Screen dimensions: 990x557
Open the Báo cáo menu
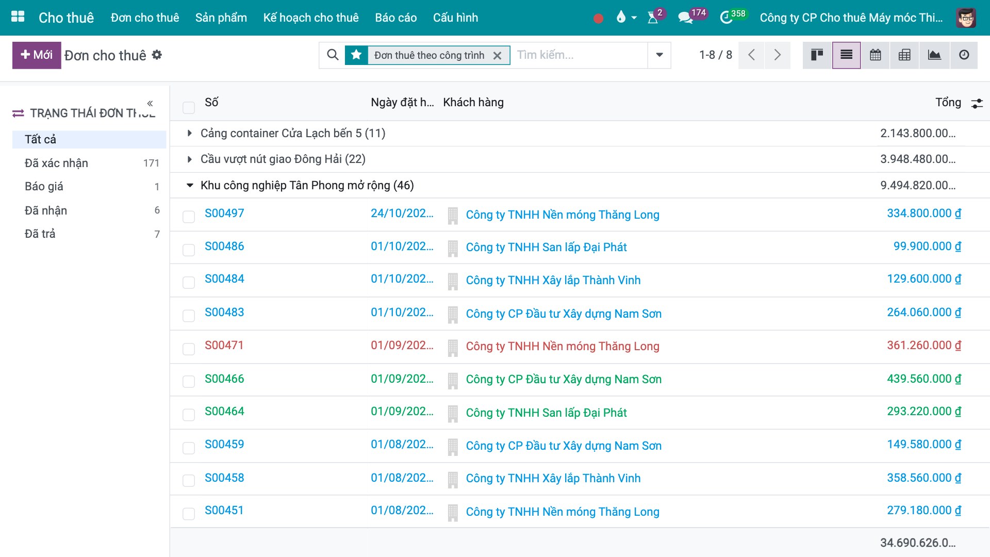(x=396, y=18)
